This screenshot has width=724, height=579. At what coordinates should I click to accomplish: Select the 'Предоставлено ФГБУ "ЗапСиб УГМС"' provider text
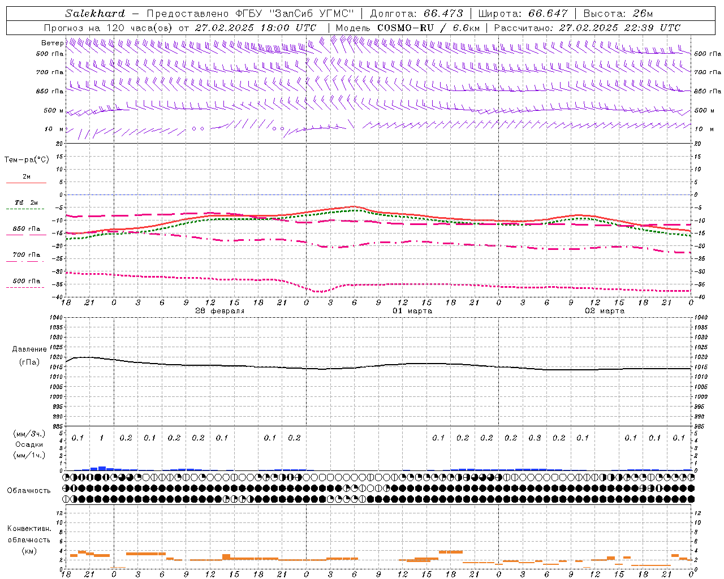[249, 14]
